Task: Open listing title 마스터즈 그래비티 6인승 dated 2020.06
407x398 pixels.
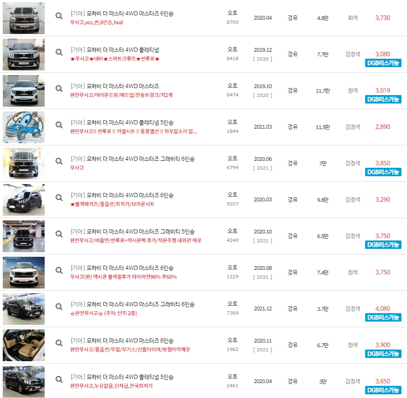Action: (133, 159)
